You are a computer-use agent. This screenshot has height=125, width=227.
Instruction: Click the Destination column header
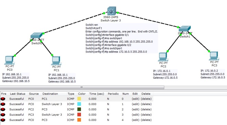coord(50,94)
